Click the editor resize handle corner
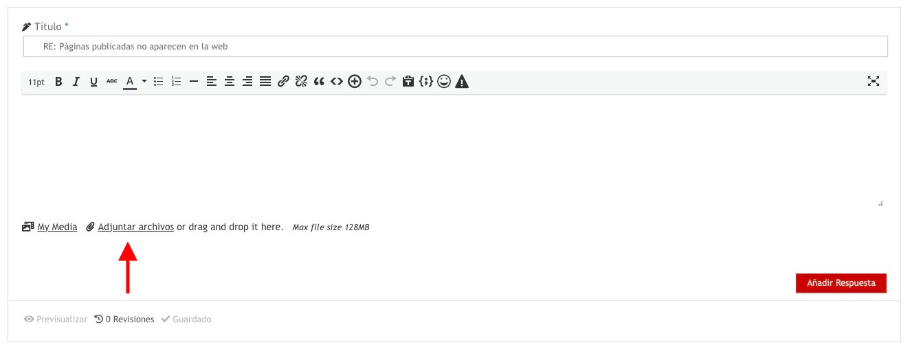910x358 pixels. [880, 203]
